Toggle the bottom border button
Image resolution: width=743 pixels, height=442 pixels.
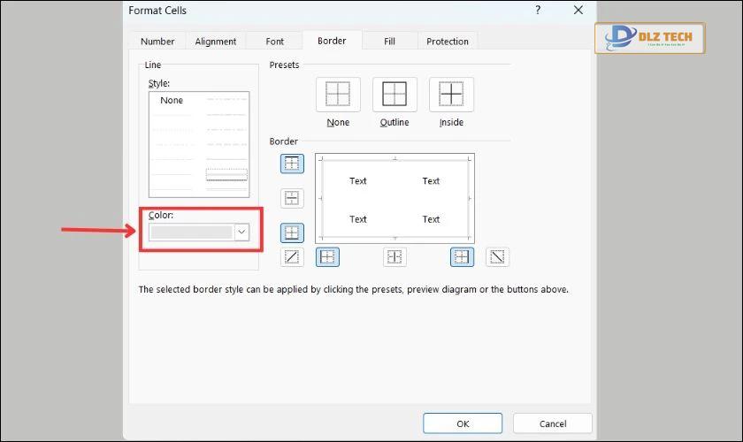tap(292, 232)
